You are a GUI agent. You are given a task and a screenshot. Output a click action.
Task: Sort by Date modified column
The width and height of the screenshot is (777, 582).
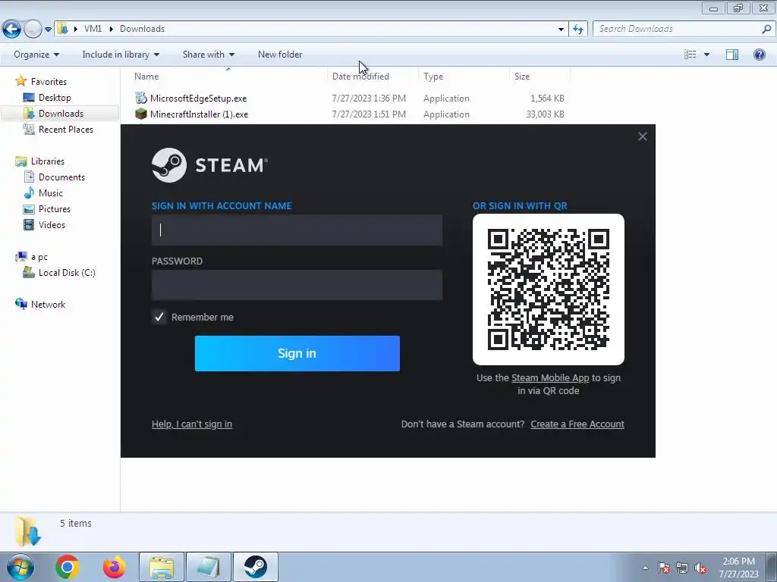coord(373,77)
